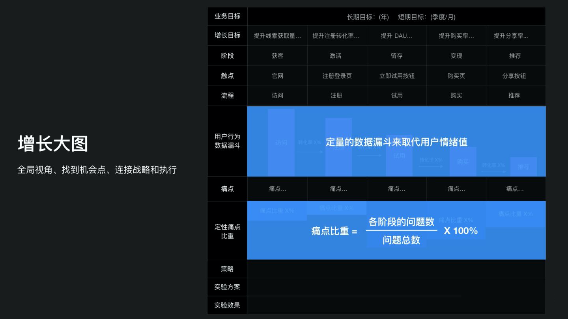
Task: Click the 注册登录页 touchpoint cell
Action: 336,76
